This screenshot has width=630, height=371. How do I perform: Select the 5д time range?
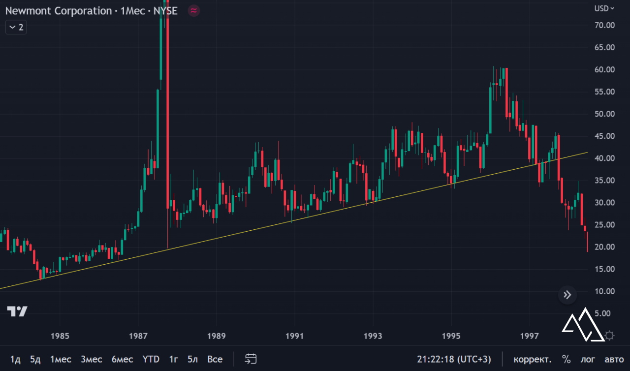click(x=35, y=359)
